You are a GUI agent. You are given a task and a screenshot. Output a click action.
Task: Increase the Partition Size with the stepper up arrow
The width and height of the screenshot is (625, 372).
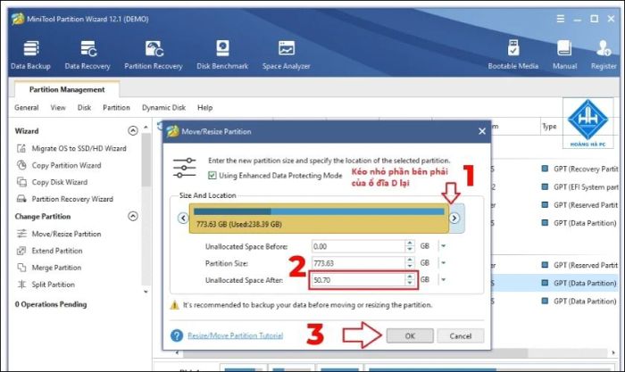[x=410, y=260]
